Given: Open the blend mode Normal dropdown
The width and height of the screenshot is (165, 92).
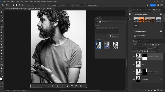Looking at the screenshot, I should pyautogui.click(x=140, y=48).
